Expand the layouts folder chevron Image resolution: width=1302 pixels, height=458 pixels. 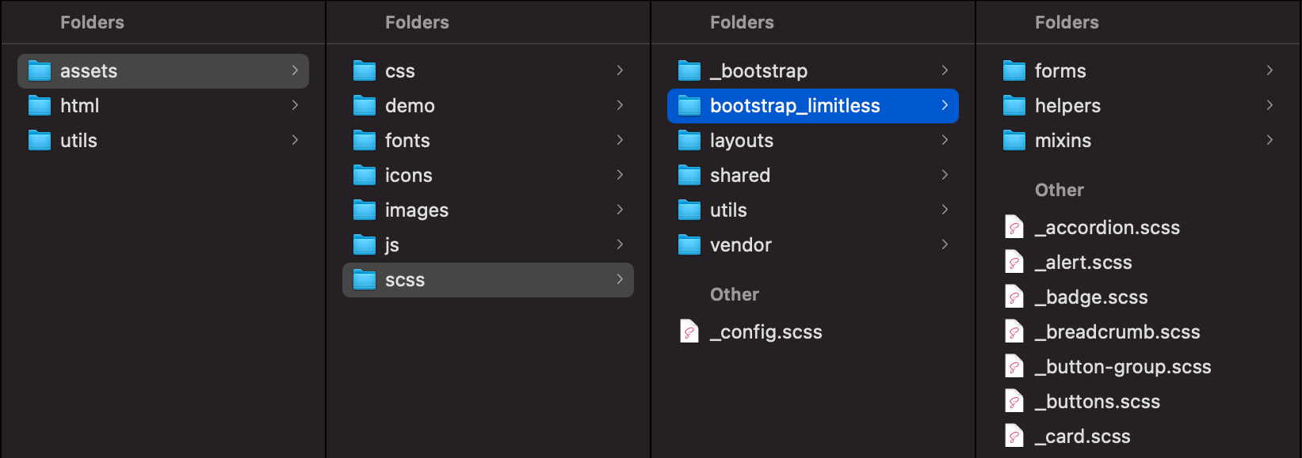point(945,140)
